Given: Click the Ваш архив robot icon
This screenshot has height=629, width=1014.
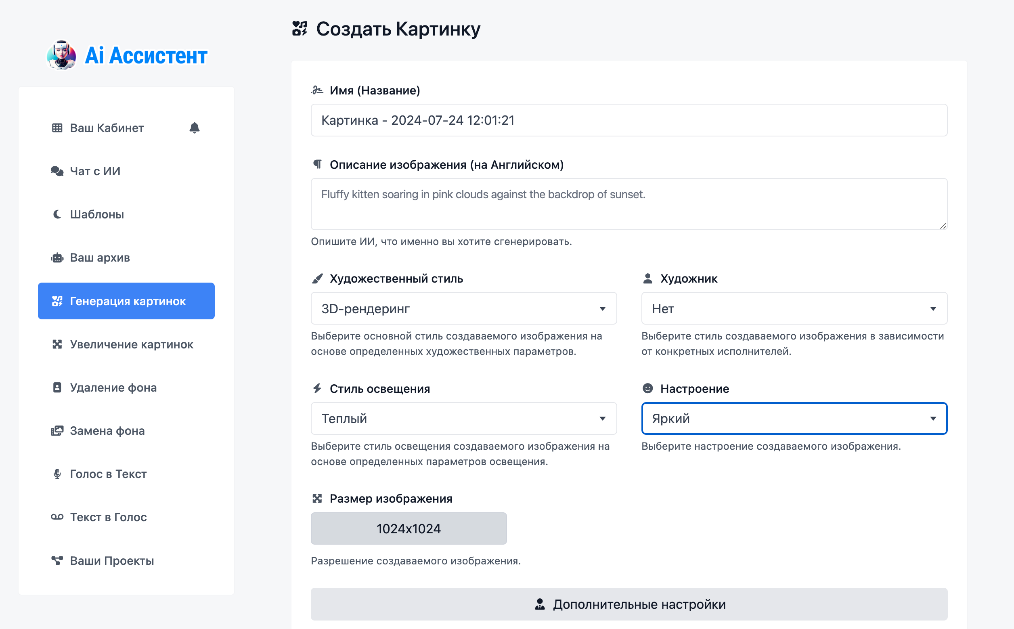Looking at the screenshot, I should 57,258.
